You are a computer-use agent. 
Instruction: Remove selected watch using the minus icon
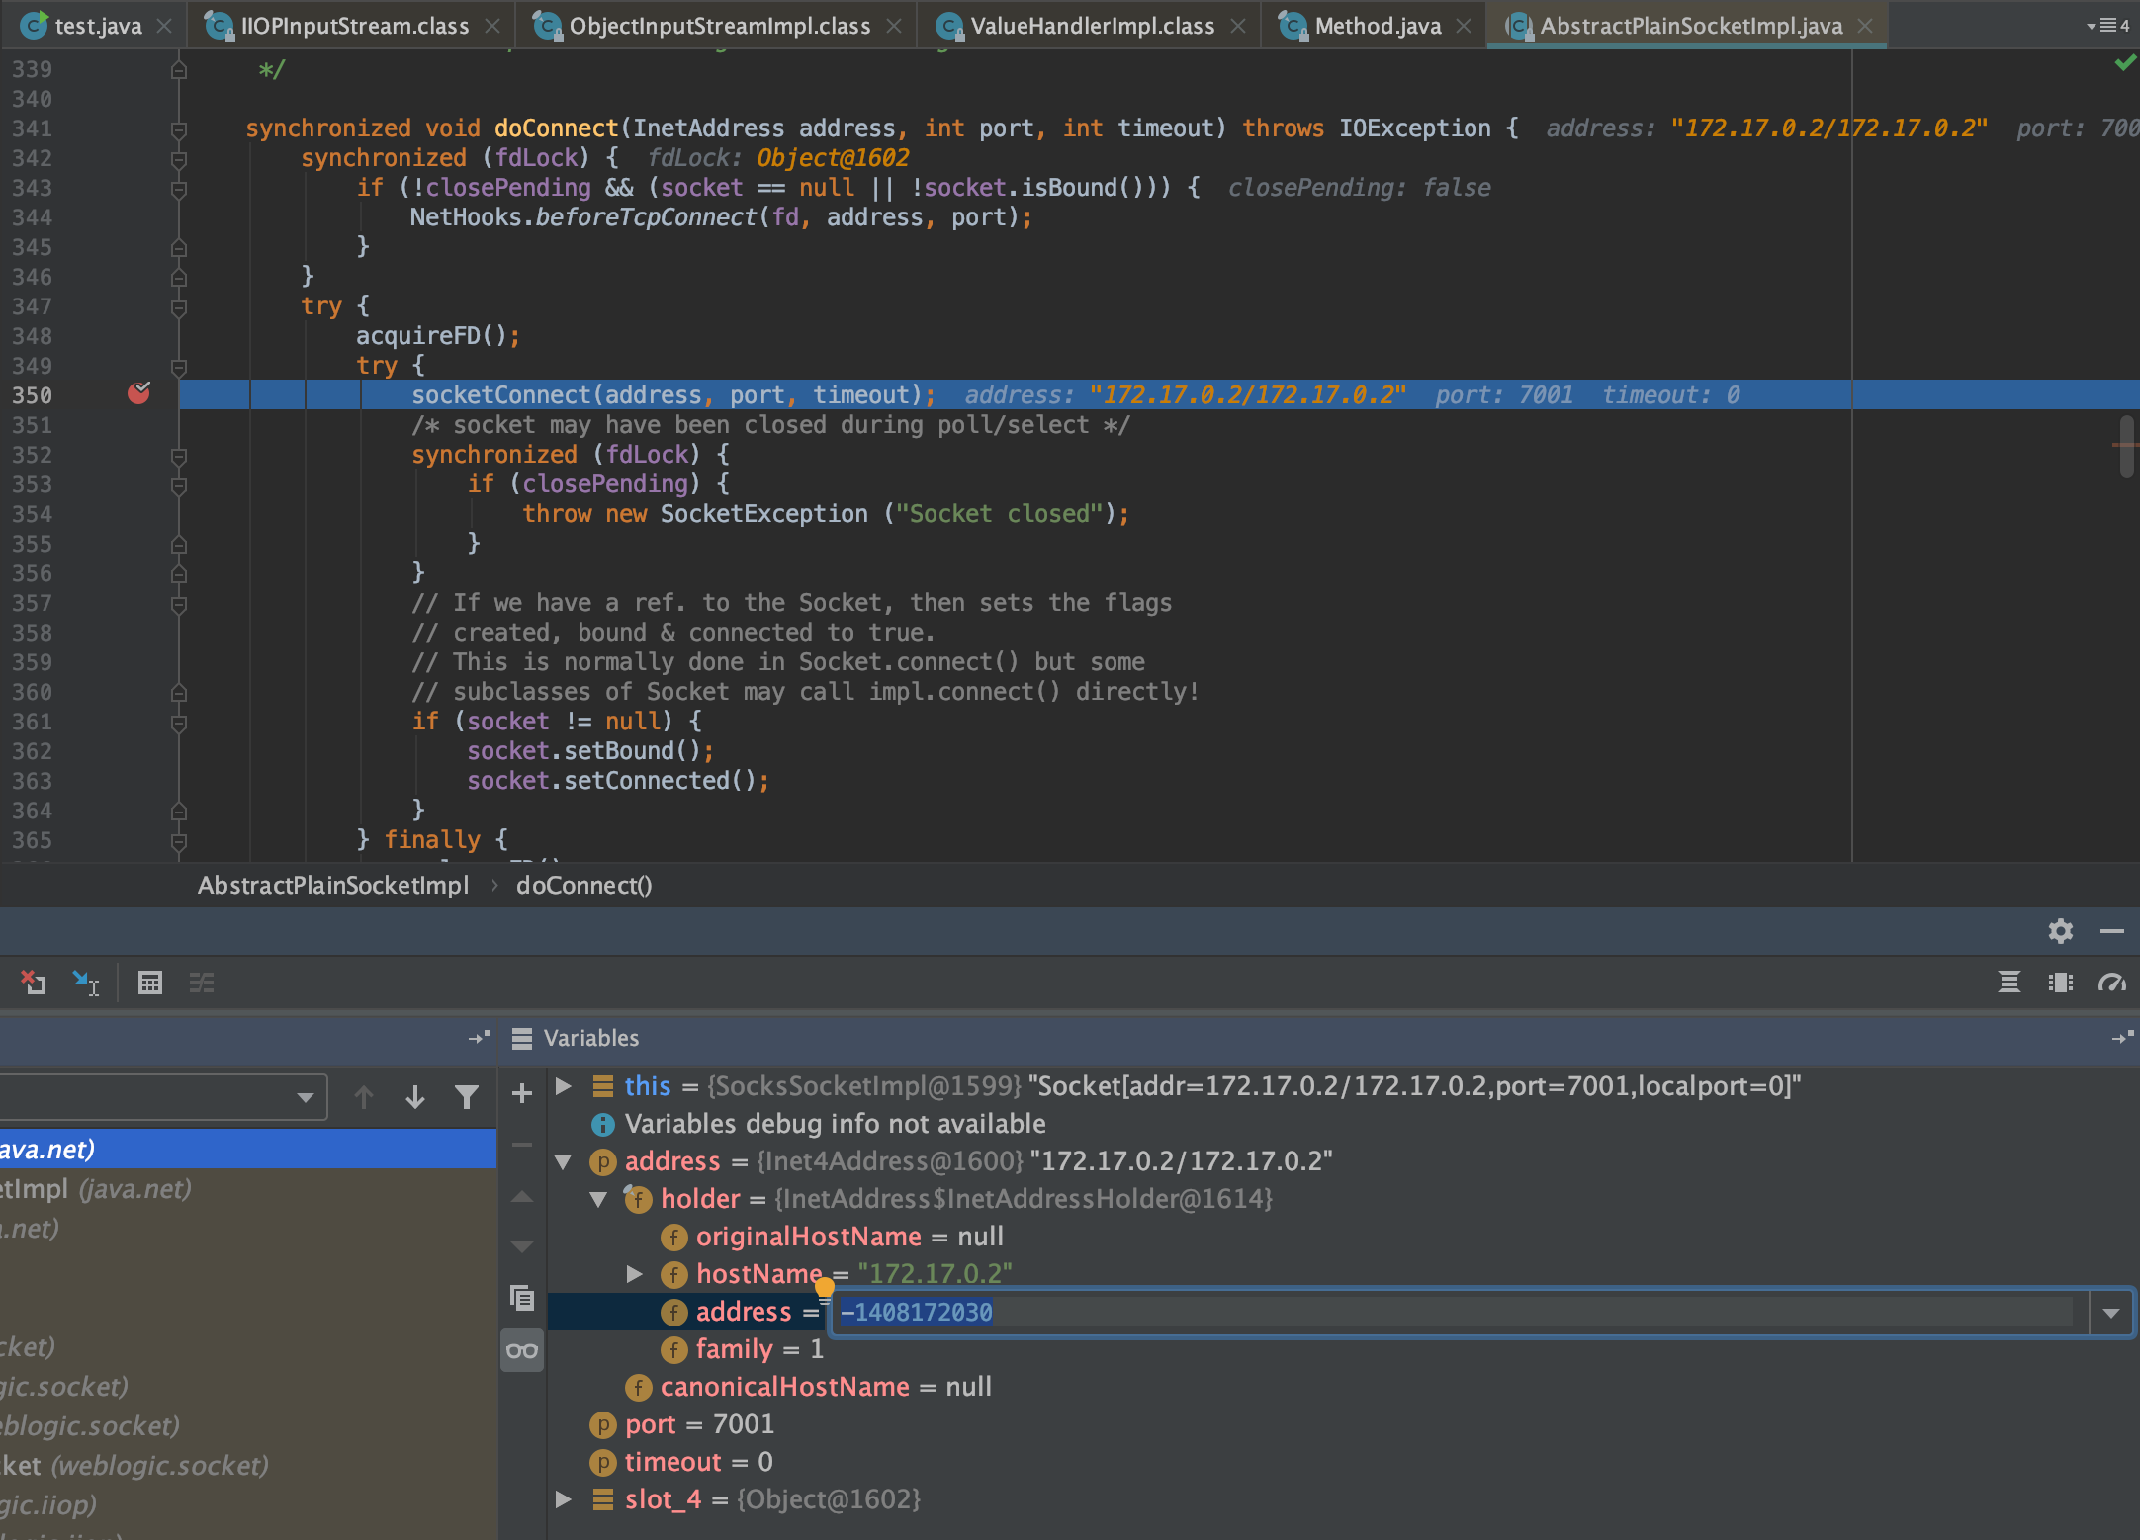522,1144
